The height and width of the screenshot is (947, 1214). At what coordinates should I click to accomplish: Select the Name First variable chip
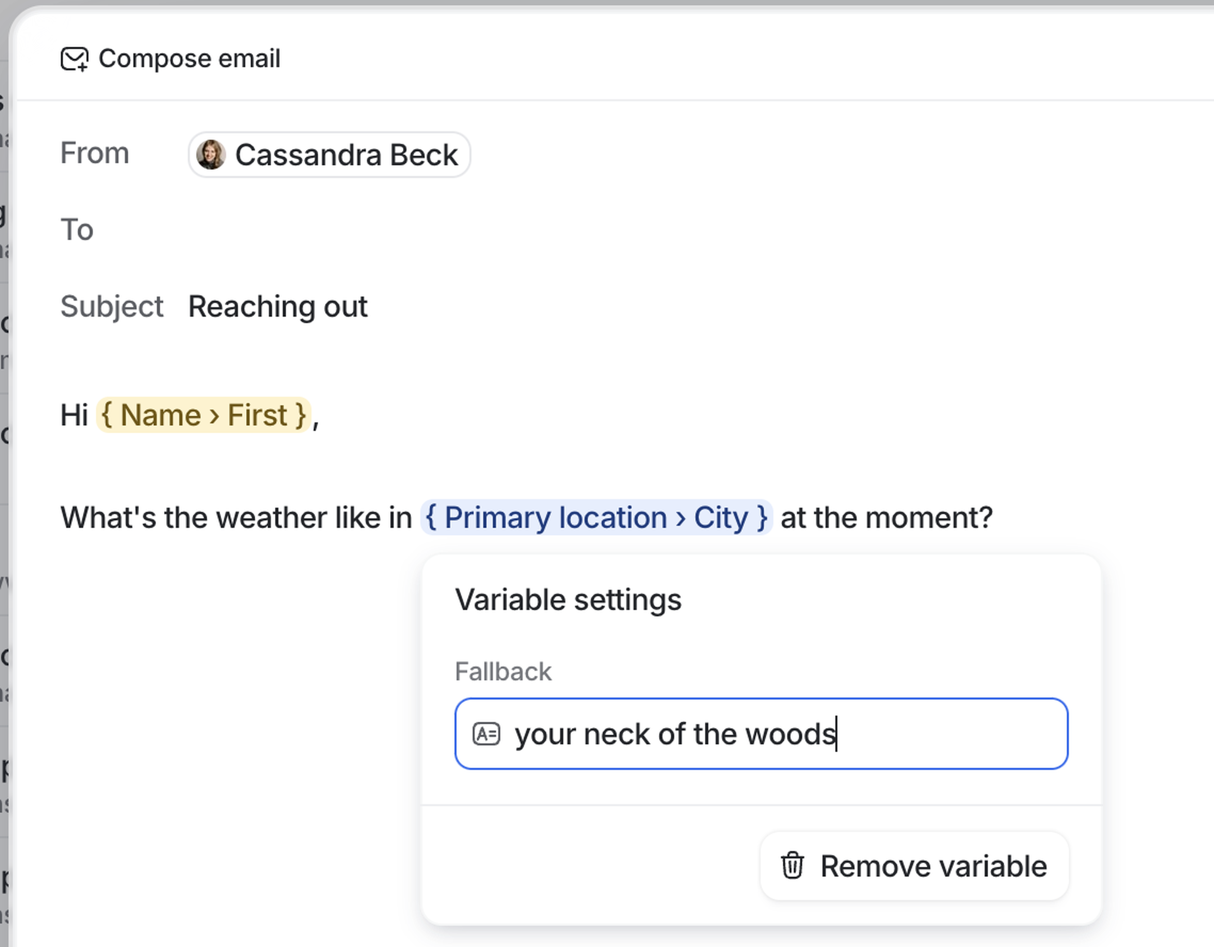point(204,415)
